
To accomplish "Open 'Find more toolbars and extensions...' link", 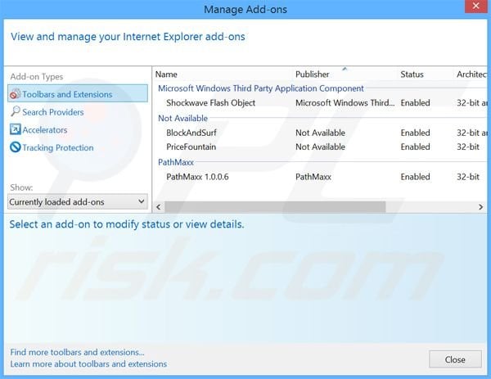I will [78, 352].
